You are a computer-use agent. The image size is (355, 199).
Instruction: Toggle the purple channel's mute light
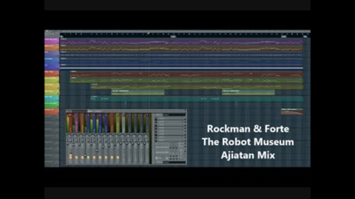pyautogui.click(x=77, y=157)
